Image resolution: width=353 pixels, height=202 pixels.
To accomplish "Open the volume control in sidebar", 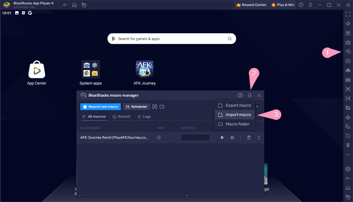I will point(348,24).
